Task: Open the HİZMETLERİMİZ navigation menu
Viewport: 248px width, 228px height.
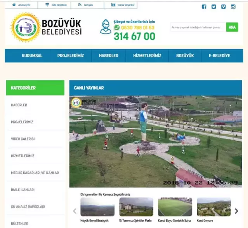Action: click(147, 56)
